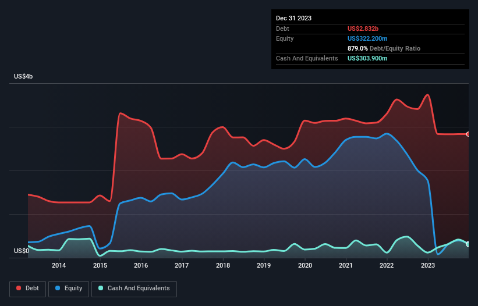This screenshot has height=306, width=478.
Task: Click the US$2.832b debt value
Action: [x=363, y=29]
